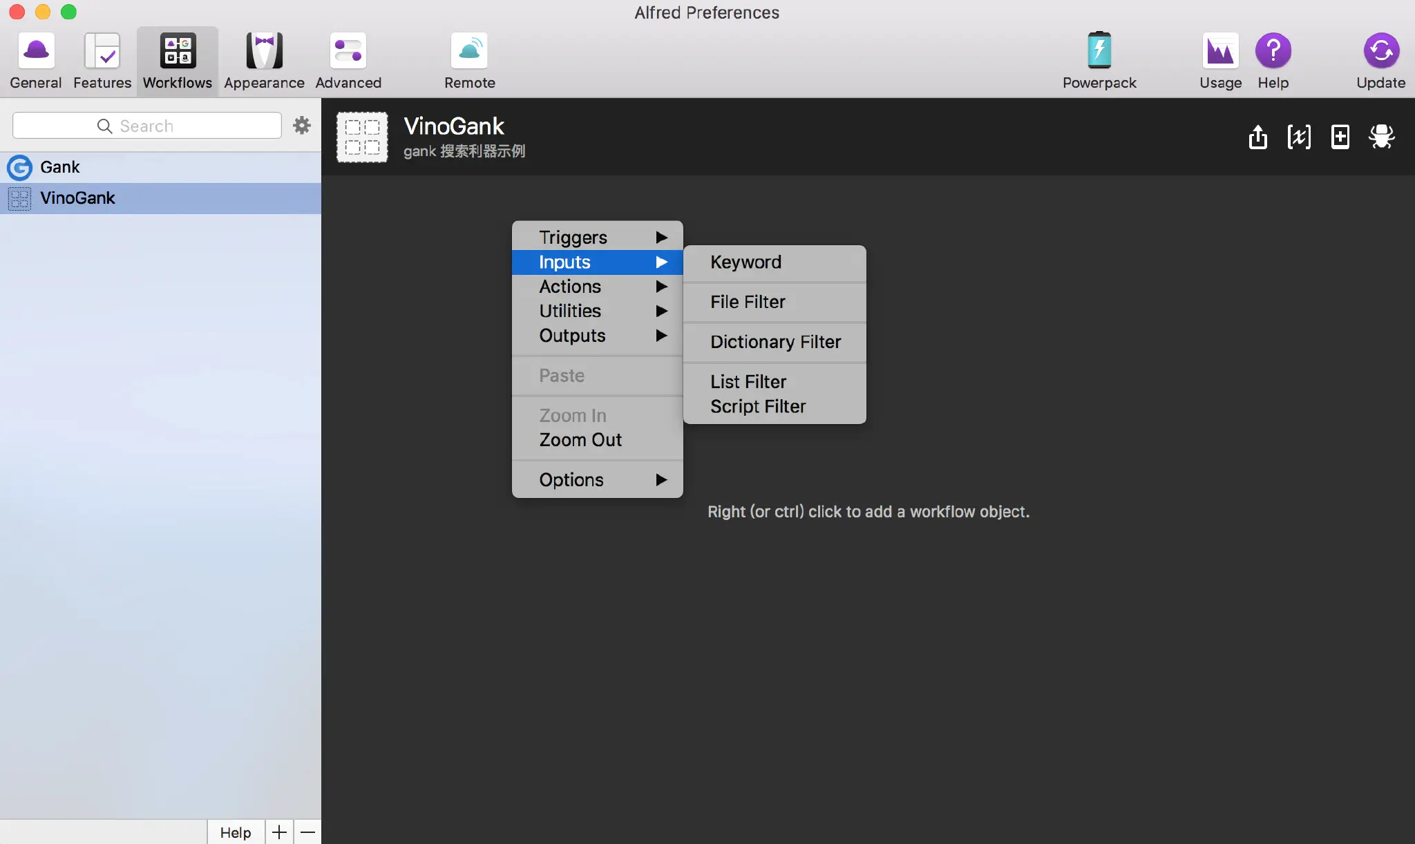This screenshot has height=844, width=1415.
Task: Click the workflow Search field
Action: point(146,126)
